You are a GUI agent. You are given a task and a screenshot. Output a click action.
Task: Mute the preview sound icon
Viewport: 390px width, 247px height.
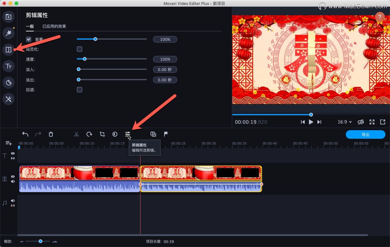click(x=361, y=122)
